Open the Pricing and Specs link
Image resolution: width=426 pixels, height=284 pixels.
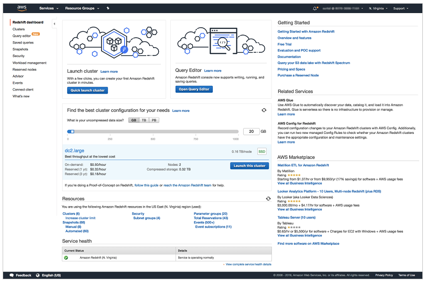click(x=291, y=70)
